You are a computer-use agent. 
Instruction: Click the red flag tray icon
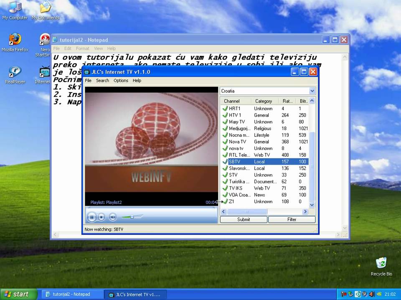click(x=344, y=294)
